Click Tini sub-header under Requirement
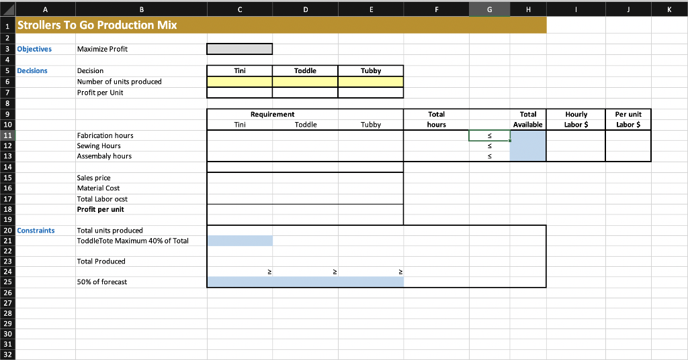 [240, 125]
